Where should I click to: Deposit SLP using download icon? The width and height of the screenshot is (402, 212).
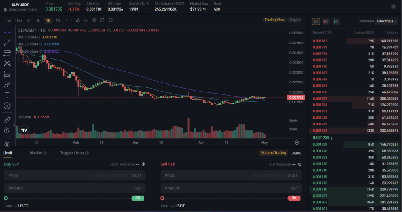click(300, 164)
